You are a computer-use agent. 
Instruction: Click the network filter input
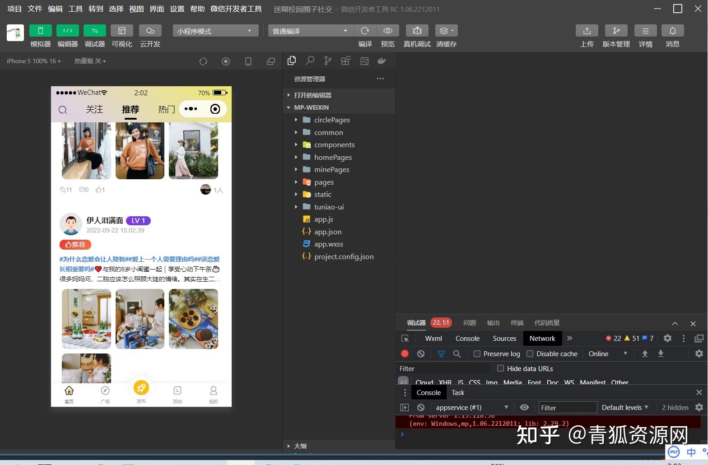click(443, 368)
